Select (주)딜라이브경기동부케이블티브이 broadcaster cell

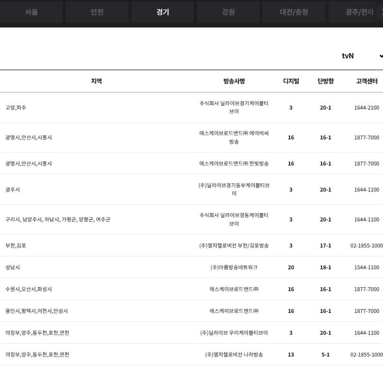(x=234, y=189)
